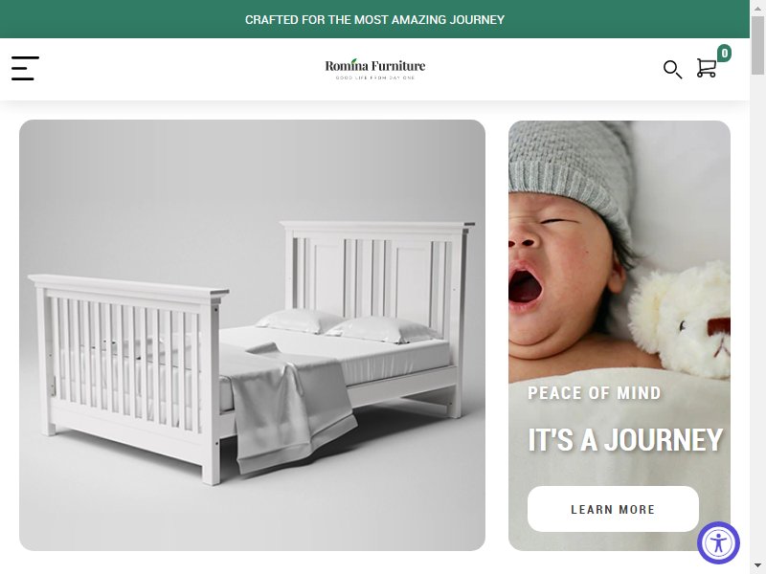Open the accessibility widget icon
The image size is (766, 574).
pos(718,542)
